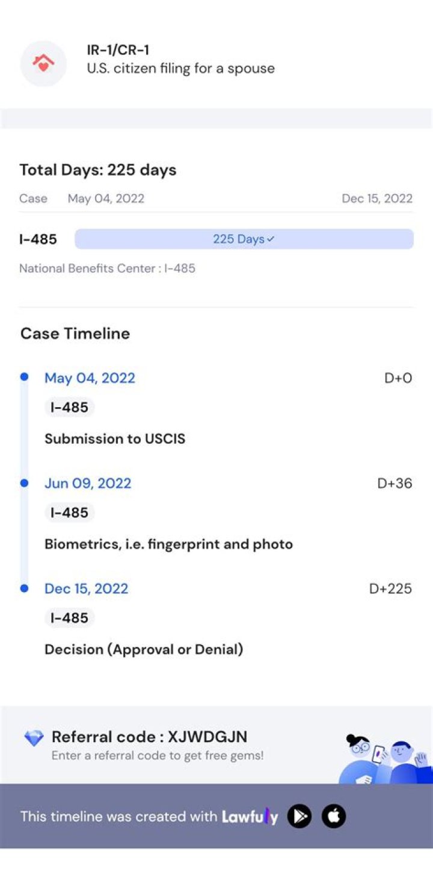The image size is (433, 883).
Task: Click the Case Timeline heading
Action: point(75,334)
